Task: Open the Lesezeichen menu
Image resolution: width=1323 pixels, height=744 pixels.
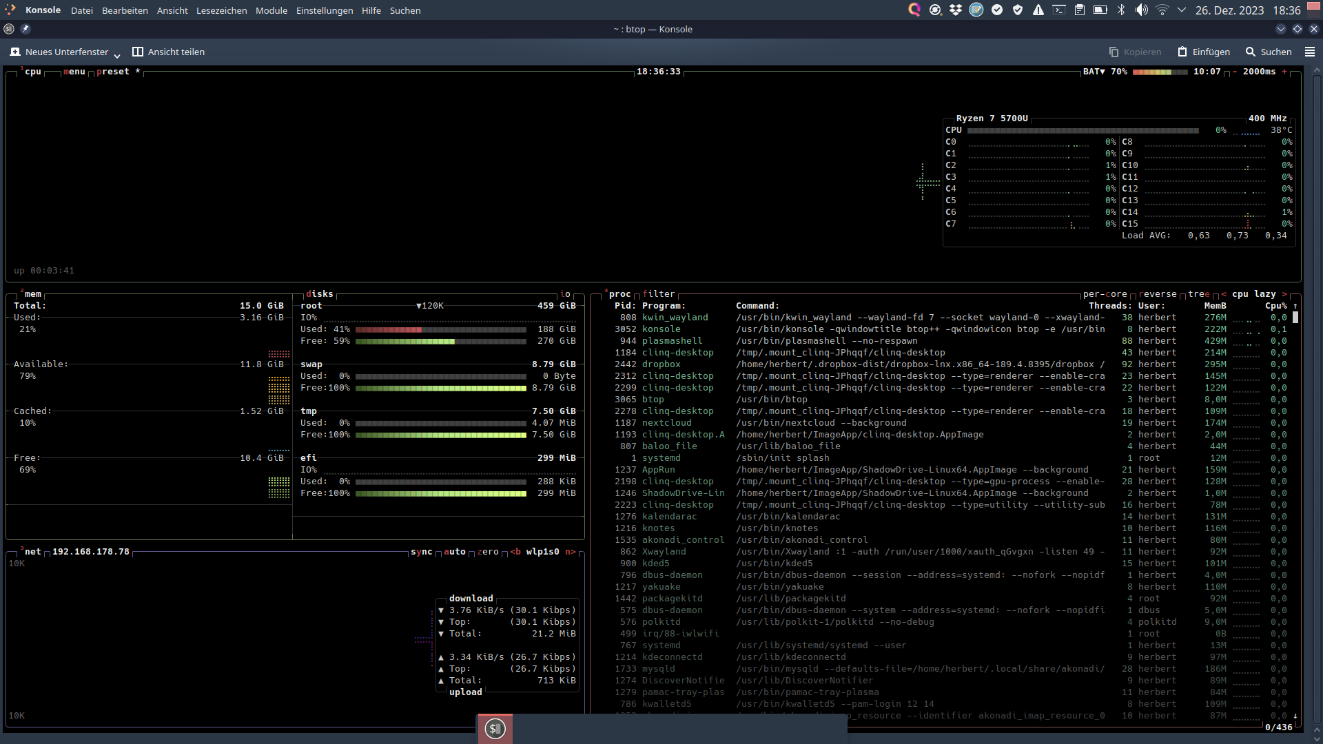Action: pyautogui.click(x=221, y=10)
